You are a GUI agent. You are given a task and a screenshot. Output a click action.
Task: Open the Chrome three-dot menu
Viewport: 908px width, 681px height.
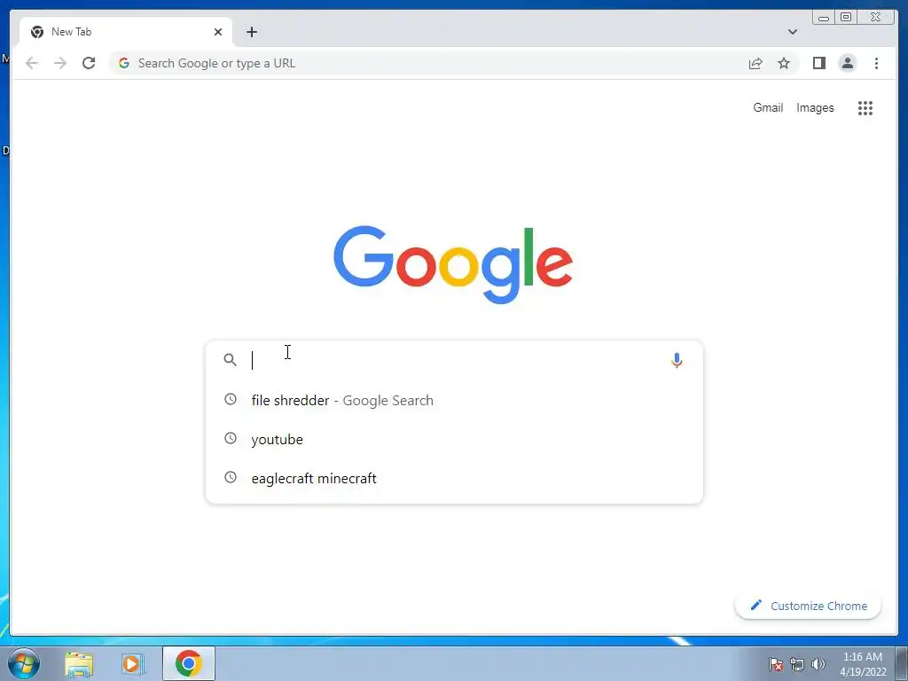pos(876,63)
